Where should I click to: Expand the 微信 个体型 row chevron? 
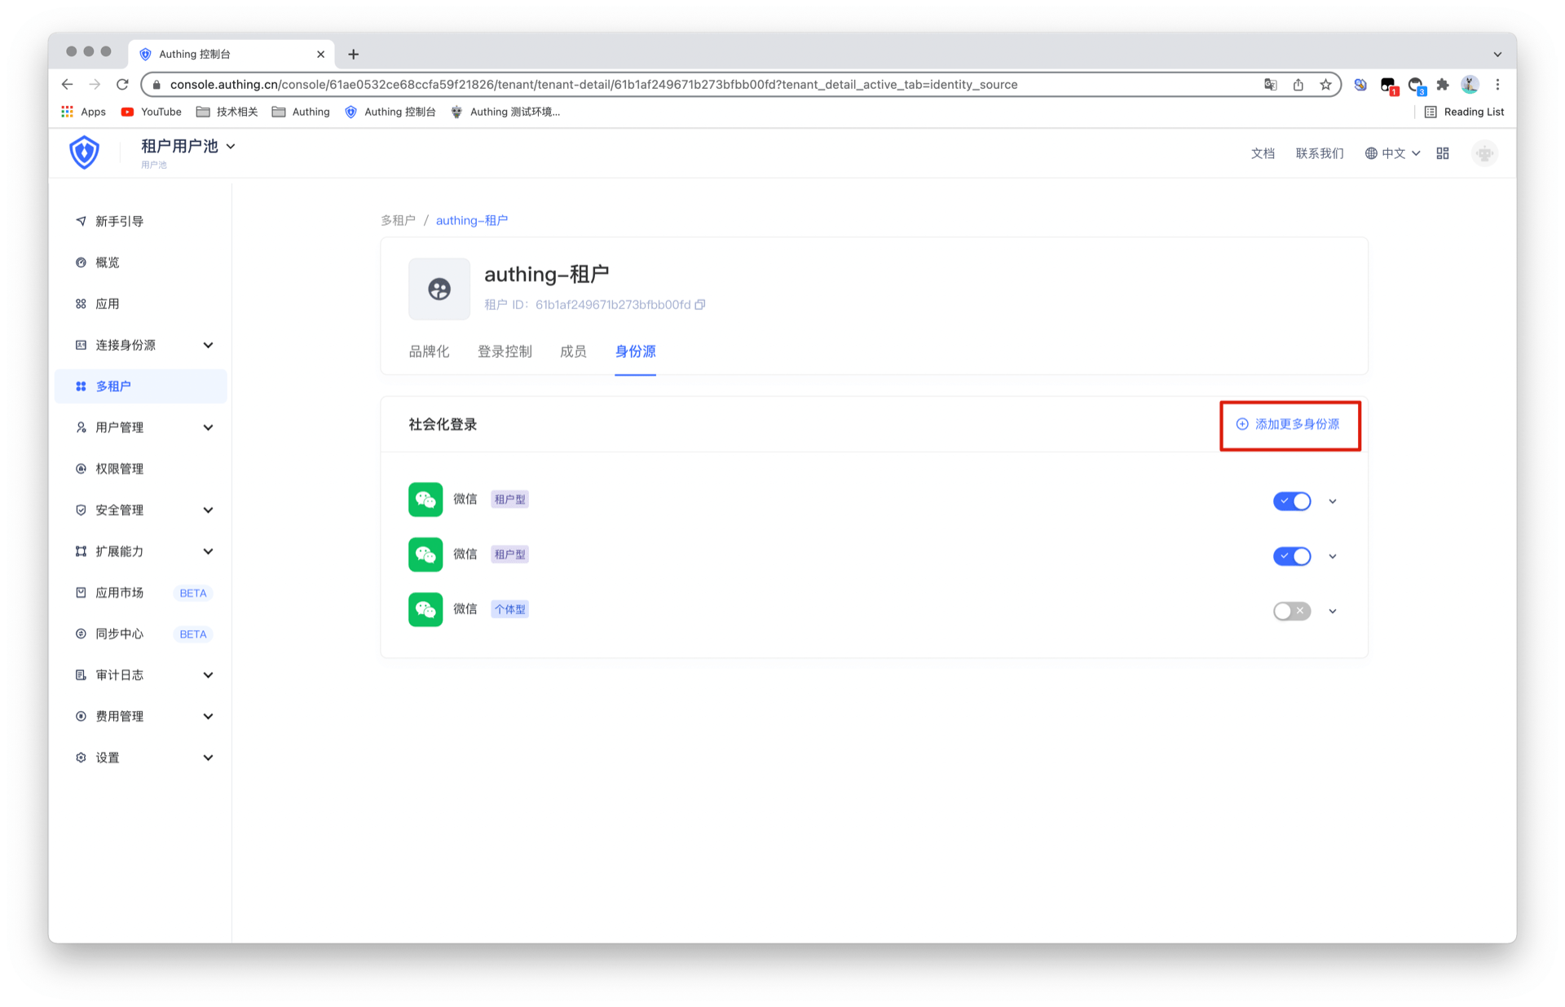click(1333, 611)
